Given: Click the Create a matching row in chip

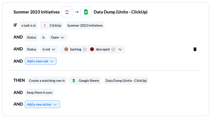Looking at the screenshot, I should coord(47,81).
